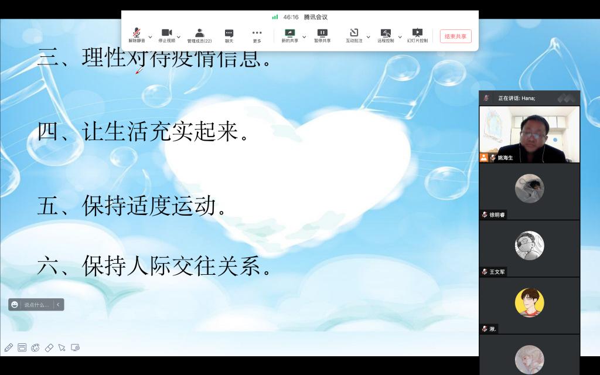The image size is (600, 375).
Task: Click the red 结束共享 button
Action: [455, 36]
